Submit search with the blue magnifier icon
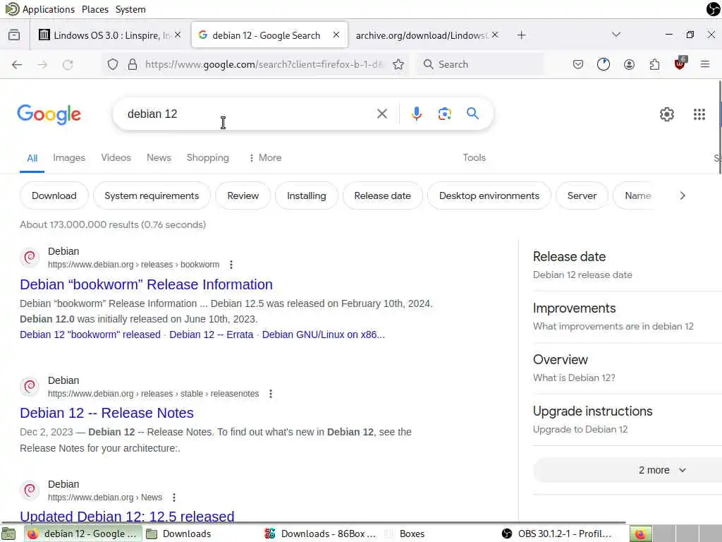 tap(472, 114)
